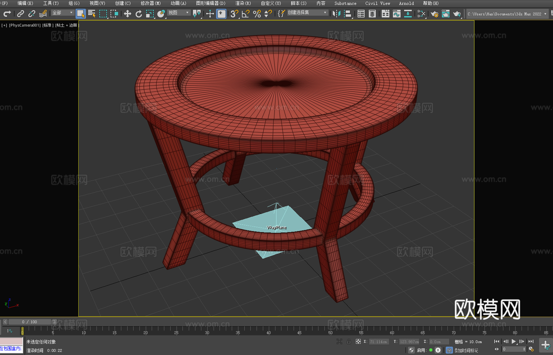This screenshot has width=553, height=355.
Task: Open Rendered Frame Window icon
Action: tap(446, 14)
